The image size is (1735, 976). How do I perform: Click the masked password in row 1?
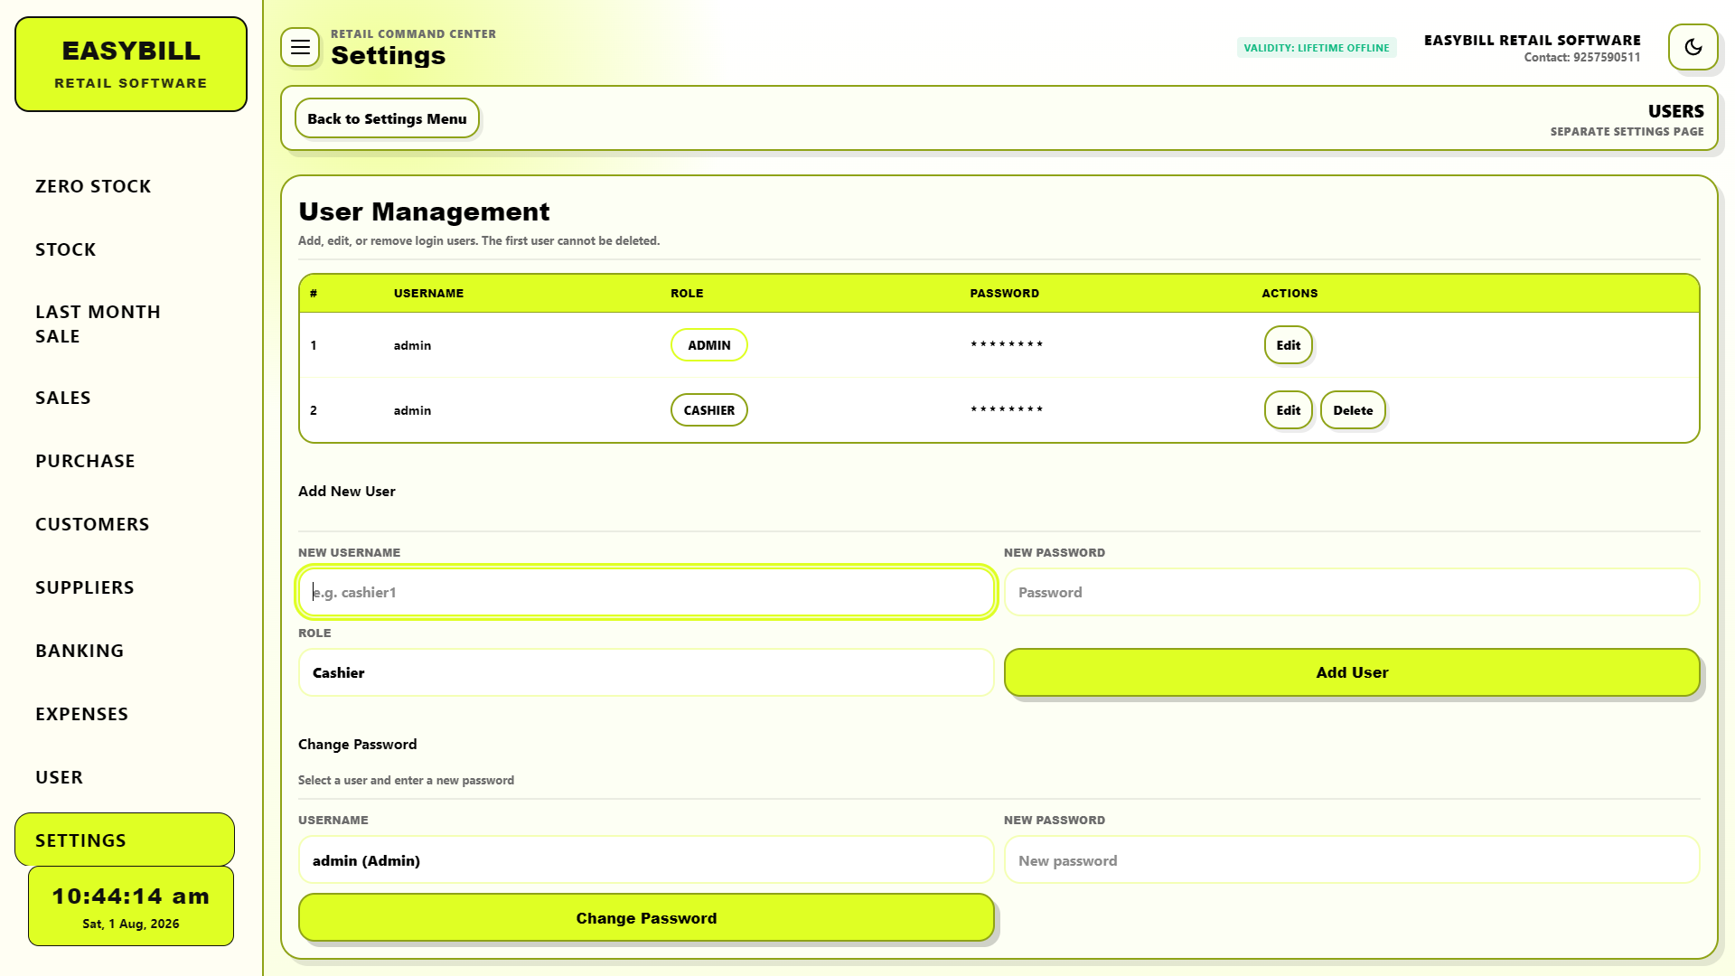[x=1007, y=345]
